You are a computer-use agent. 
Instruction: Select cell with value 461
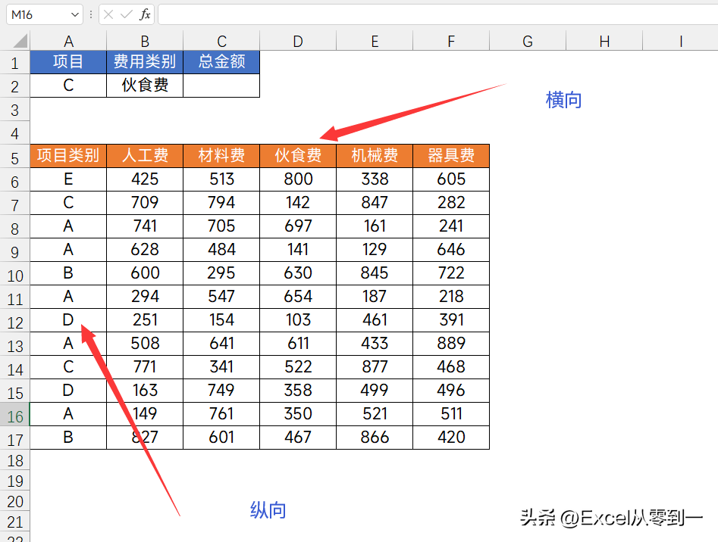point(375,320)
